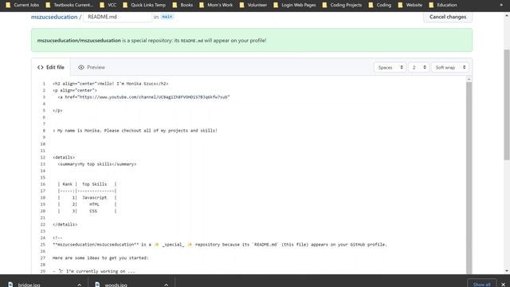Viewport: 510px width, 287px height.
Task: Open the Mom's Work bookmark folder
Action: pyautogui.click(x=216, y=5)
